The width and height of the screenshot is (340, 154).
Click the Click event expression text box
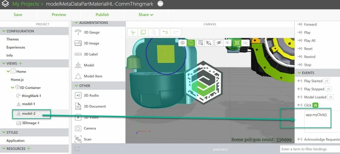322,121
